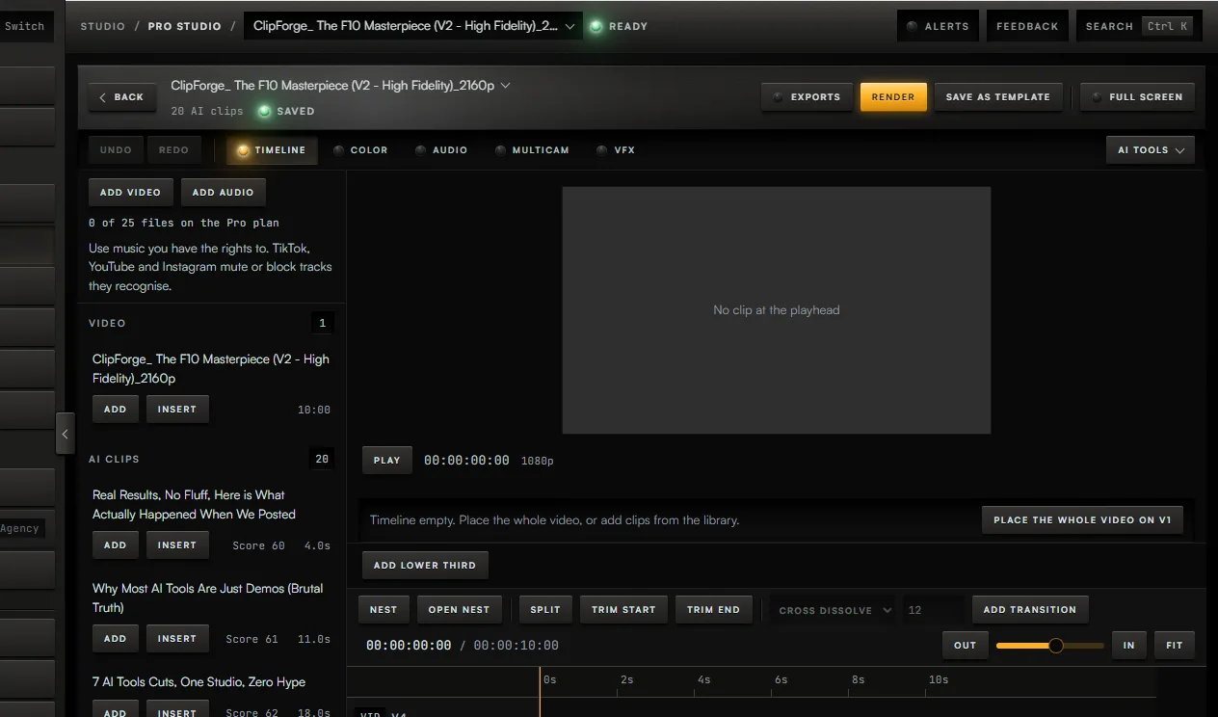Switch to the MULTICAM tab
The width and height of the screenshot is (1218, 717).
[532, 150]
